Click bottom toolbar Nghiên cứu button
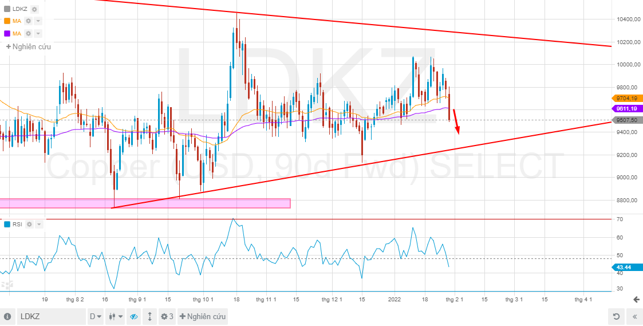Screen dimensions: 643x326 coord(203,317)
